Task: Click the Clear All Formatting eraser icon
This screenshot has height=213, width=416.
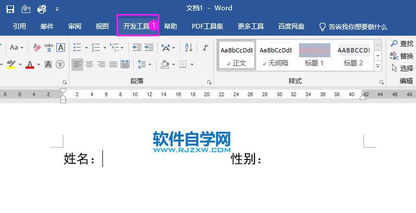Action: click(x=37, y=48)
